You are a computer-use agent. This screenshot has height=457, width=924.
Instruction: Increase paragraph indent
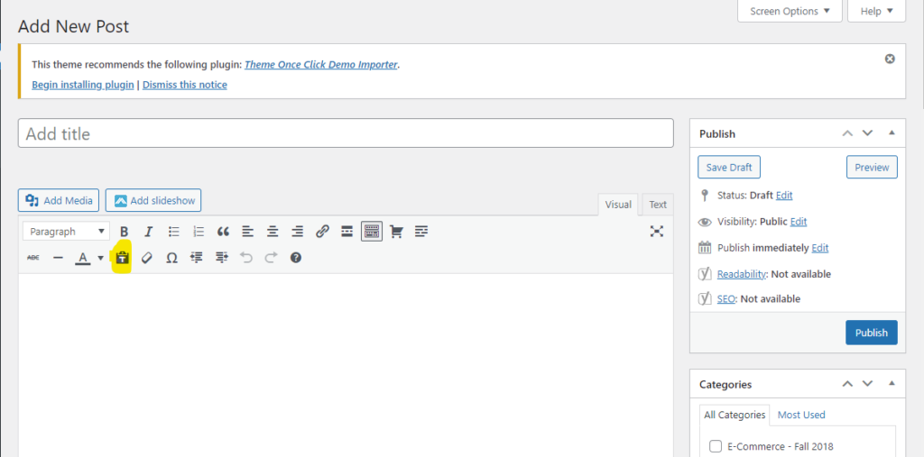[x=222, y=258]
